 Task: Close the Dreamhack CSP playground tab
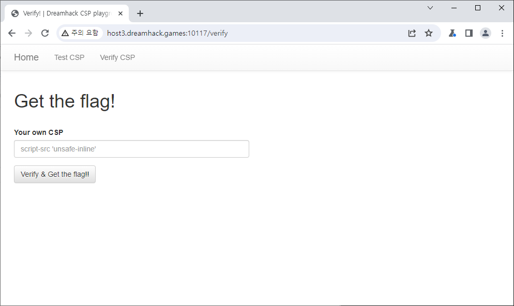(x=120, y=13)
